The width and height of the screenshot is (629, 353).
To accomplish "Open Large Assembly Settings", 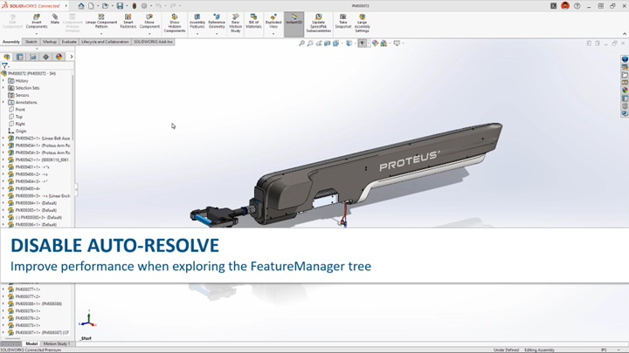I will point(362,22).
